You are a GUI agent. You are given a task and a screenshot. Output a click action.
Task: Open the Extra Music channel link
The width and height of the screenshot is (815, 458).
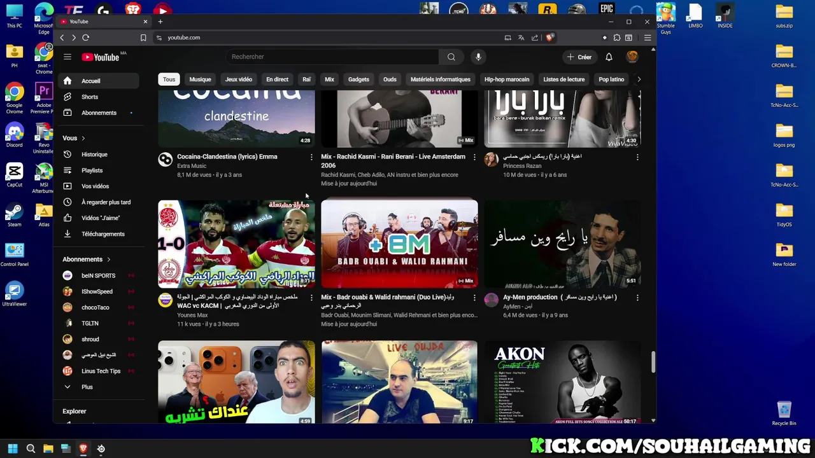click(x=192, y=166)
